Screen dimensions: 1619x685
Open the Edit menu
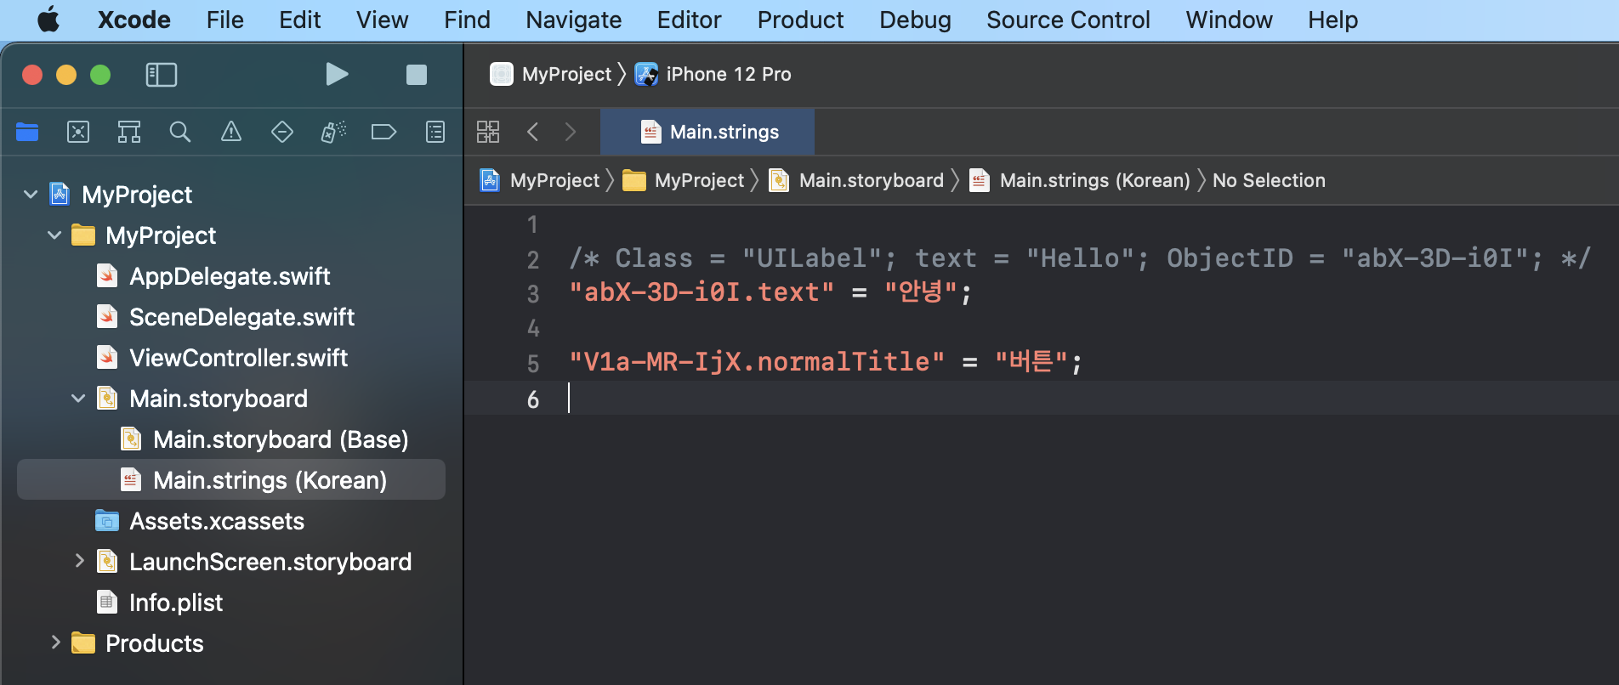click(x=300, y=20)
